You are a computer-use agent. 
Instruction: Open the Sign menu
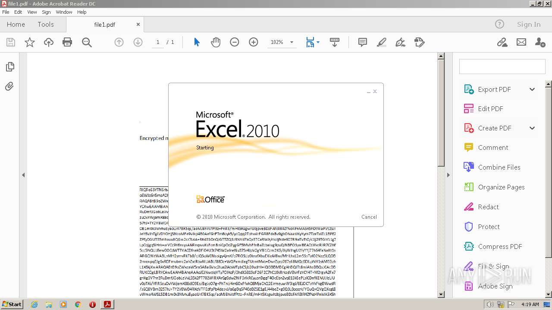coord(46,12)
